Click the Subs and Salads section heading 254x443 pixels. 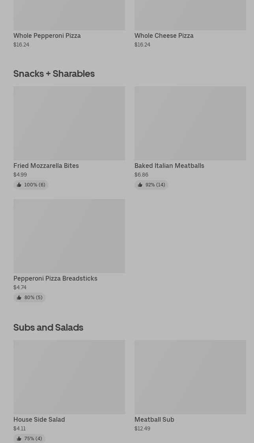click(48, 328)
